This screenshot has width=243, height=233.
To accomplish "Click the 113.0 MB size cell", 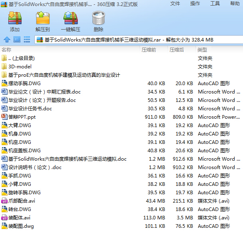I will pos(154,218).
